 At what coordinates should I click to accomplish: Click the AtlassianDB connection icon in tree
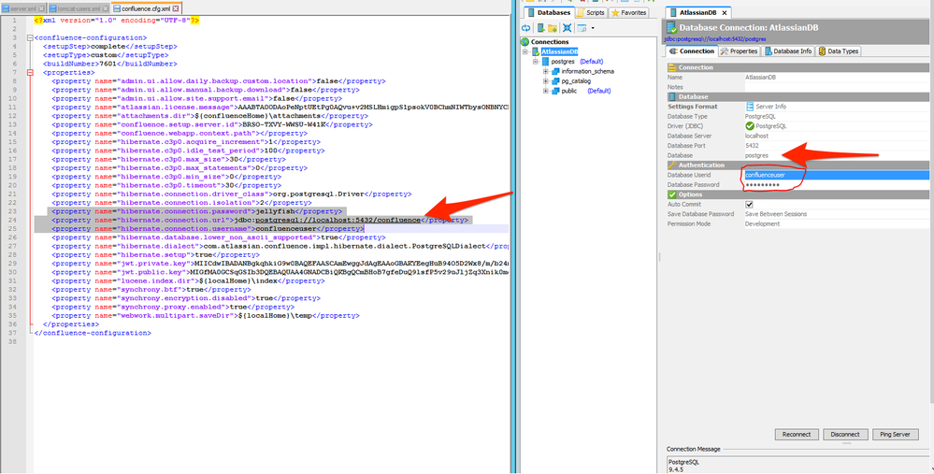[536, 51]
